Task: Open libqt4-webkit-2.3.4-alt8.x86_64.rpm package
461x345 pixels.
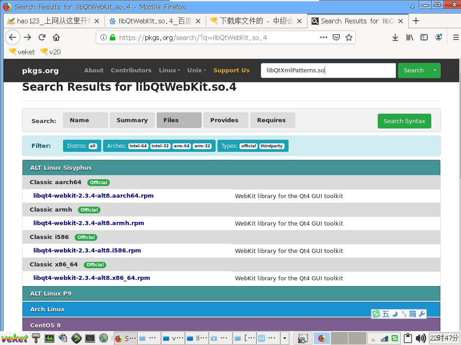Action: point(91,278)
